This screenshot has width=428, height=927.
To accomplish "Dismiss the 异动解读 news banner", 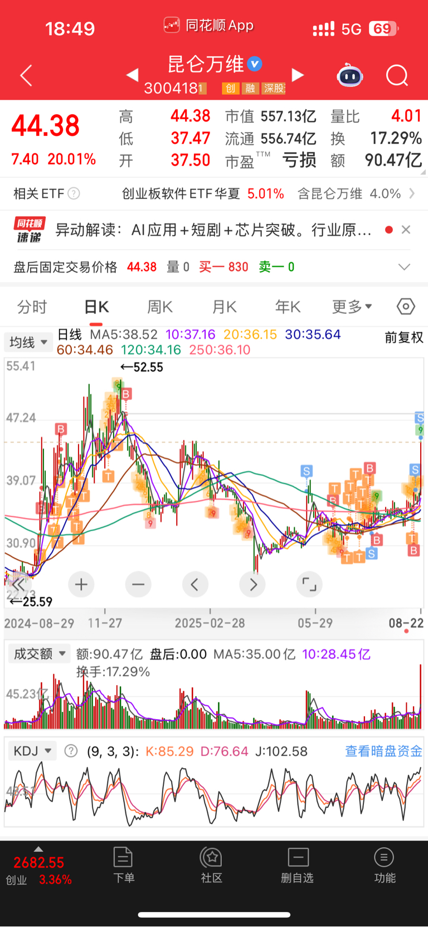I will tap(406, 230).
